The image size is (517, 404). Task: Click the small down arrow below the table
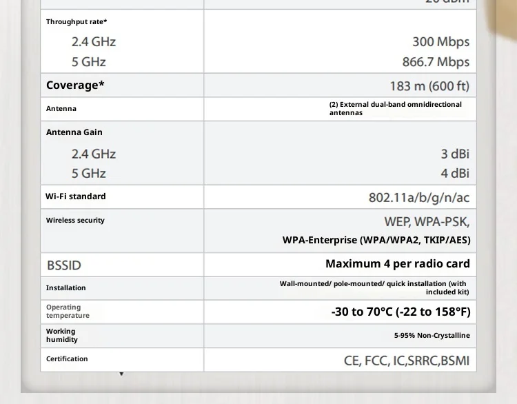(x=121, y=374)
